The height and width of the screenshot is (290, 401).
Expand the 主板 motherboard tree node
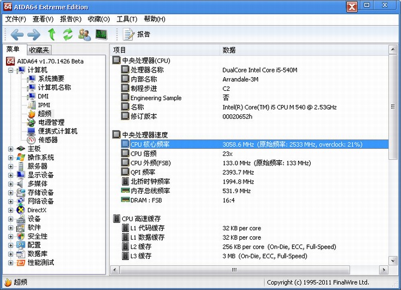click(11, 149)
